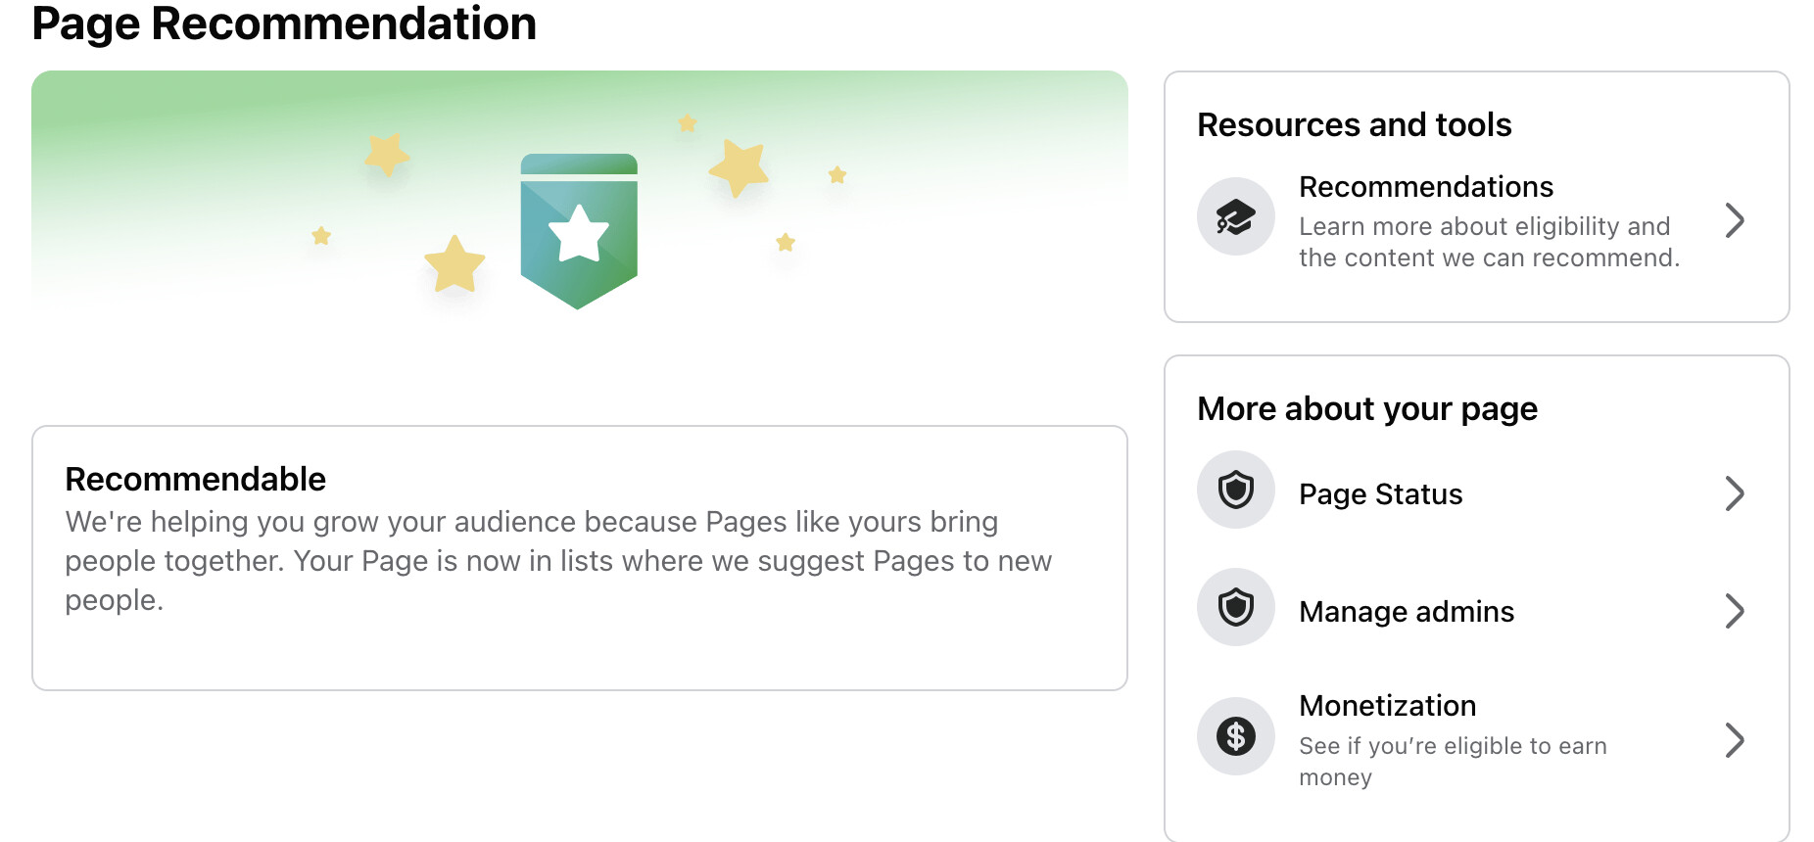Open the Page Status chevron arrow
The height and width of the screenshot is (842, 1814).
tap(1735, 493)
